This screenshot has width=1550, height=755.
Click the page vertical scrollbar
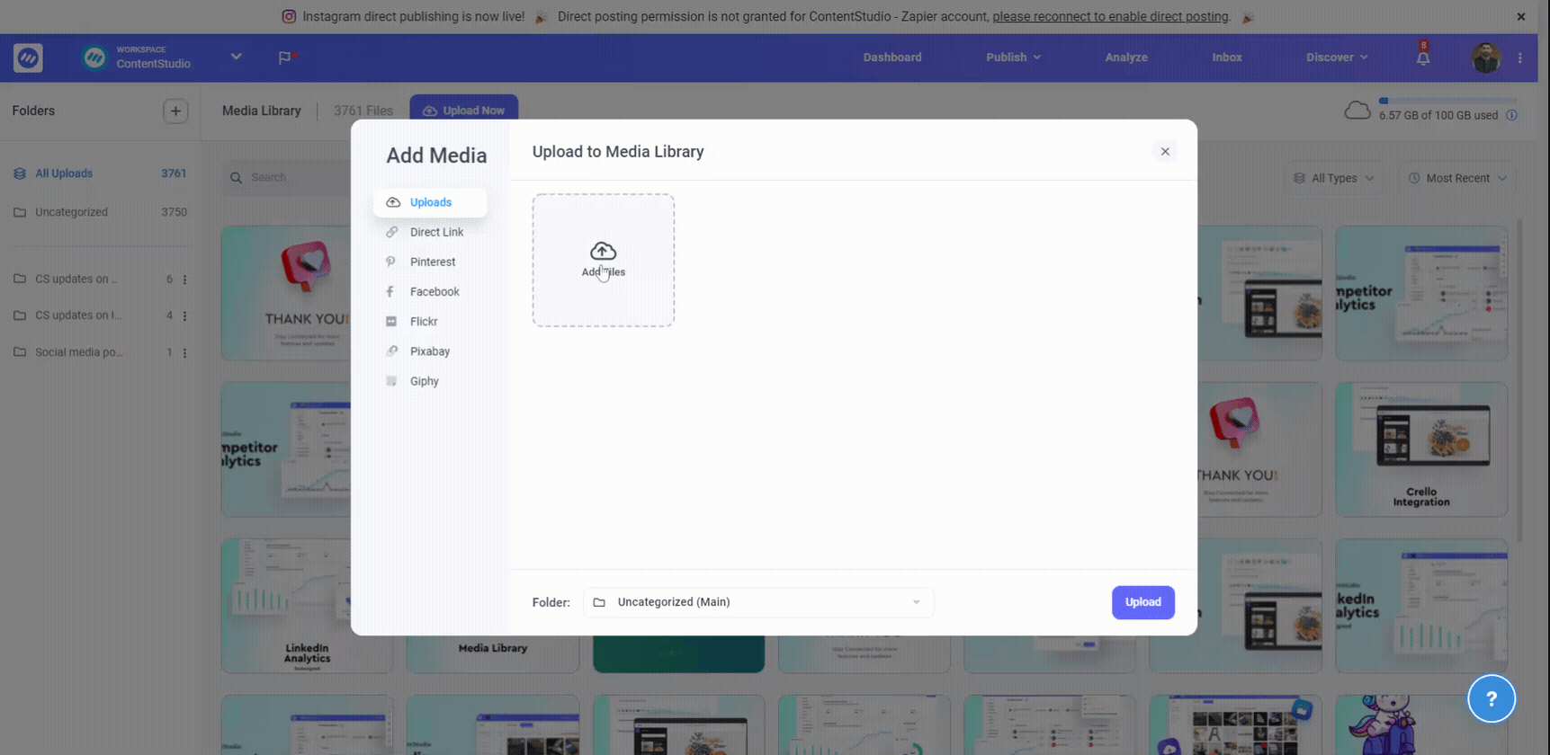click(x=1519, y=380)
